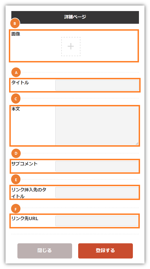Click the リンク先URL input field
The width and height of the screenshot is (150, 269).
coord(97,221)
